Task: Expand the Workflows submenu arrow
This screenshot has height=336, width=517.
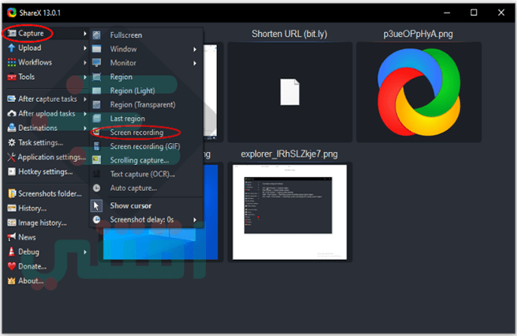Action: click(84, 62)
